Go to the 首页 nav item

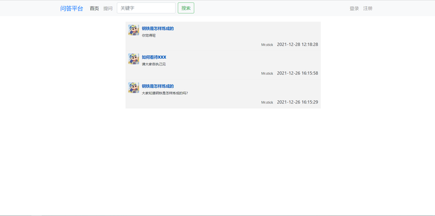[x=94, y=8]
